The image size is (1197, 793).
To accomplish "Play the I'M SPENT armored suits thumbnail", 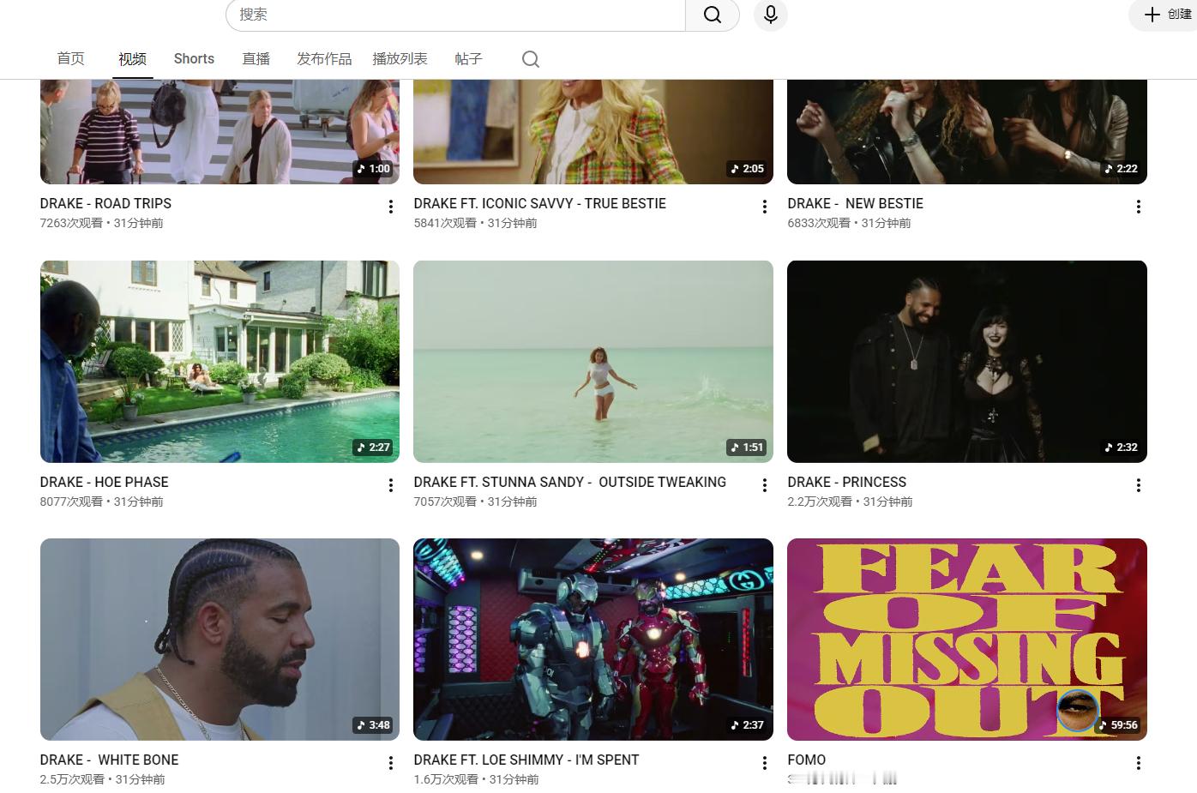I will [593, 640].
